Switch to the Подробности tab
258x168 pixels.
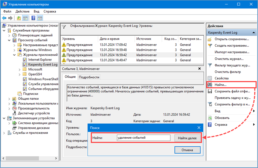click(89, 77)
